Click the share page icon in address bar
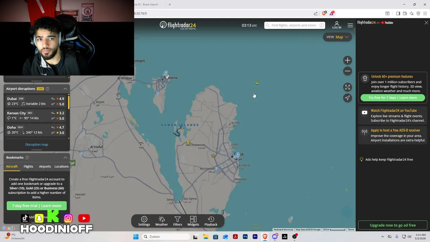This screenshot has width=430, height=242. coord(316,13)
